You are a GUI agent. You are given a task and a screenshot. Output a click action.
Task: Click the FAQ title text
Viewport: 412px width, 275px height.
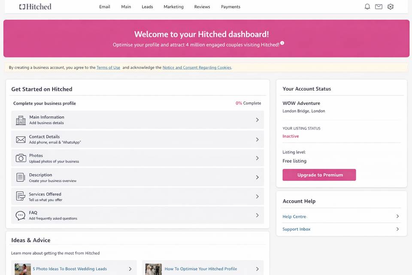(33, 213)
